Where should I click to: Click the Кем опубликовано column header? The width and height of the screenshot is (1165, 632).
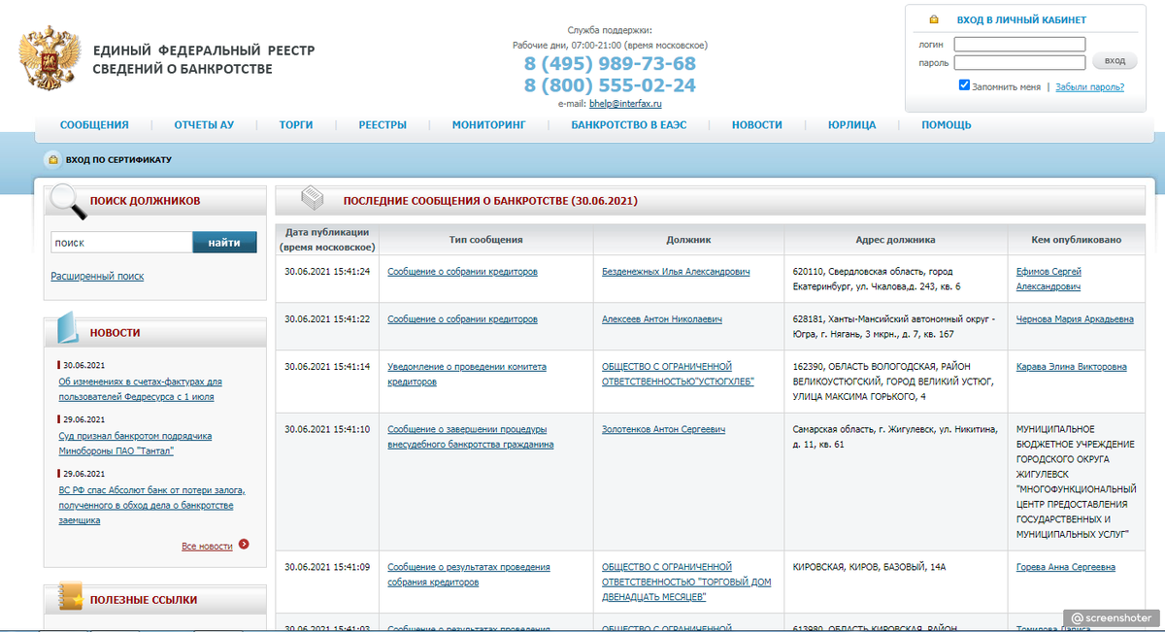(1076, 239)
